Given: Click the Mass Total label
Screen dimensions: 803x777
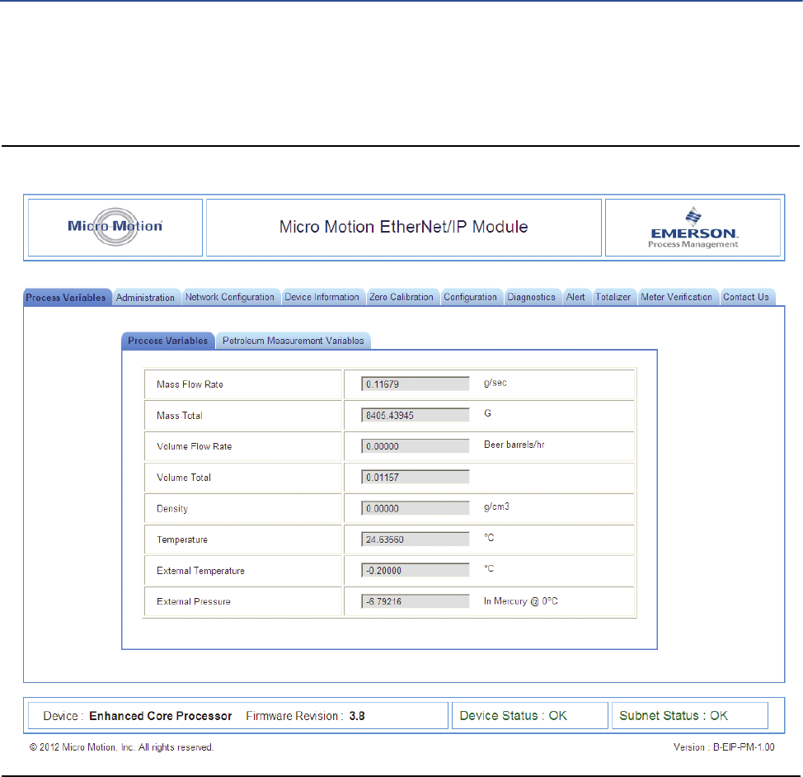Looking at the screenshot, I should pyautogui.click(x=180, y=416).
